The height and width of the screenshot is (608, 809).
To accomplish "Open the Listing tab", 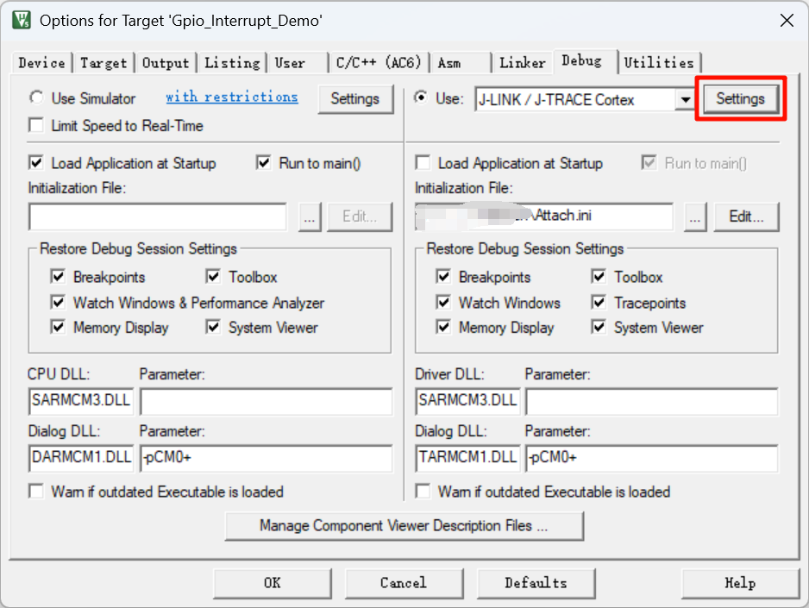I will tap(232, 63).
